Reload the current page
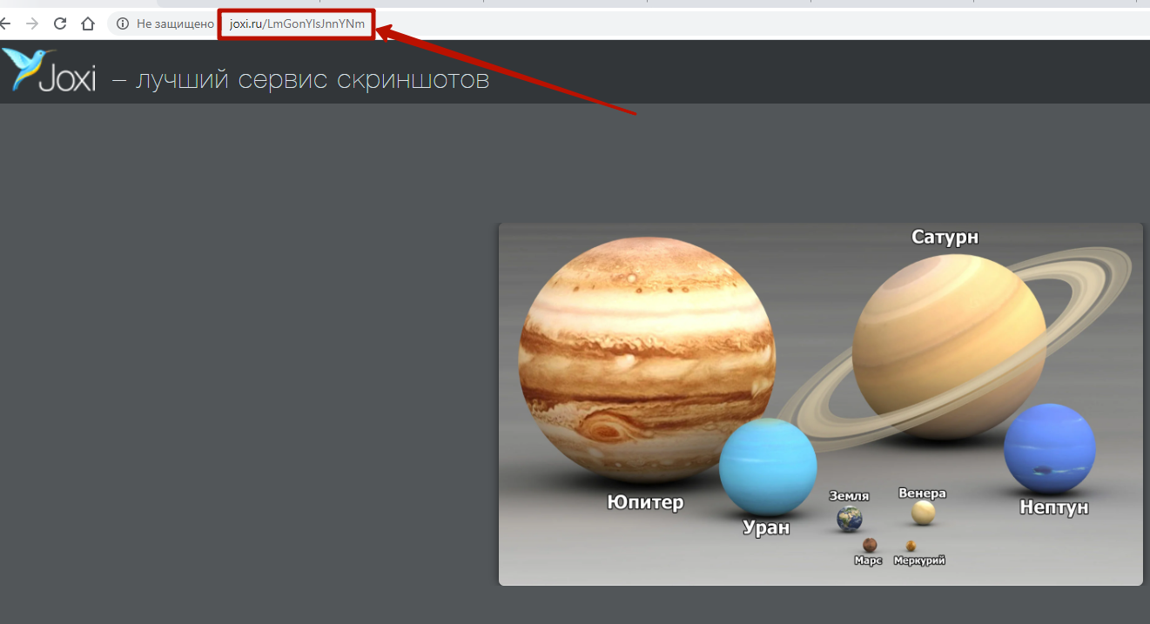 coord(60,23)
